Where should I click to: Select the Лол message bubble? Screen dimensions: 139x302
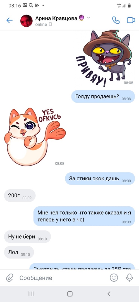(x=19, y=252)
